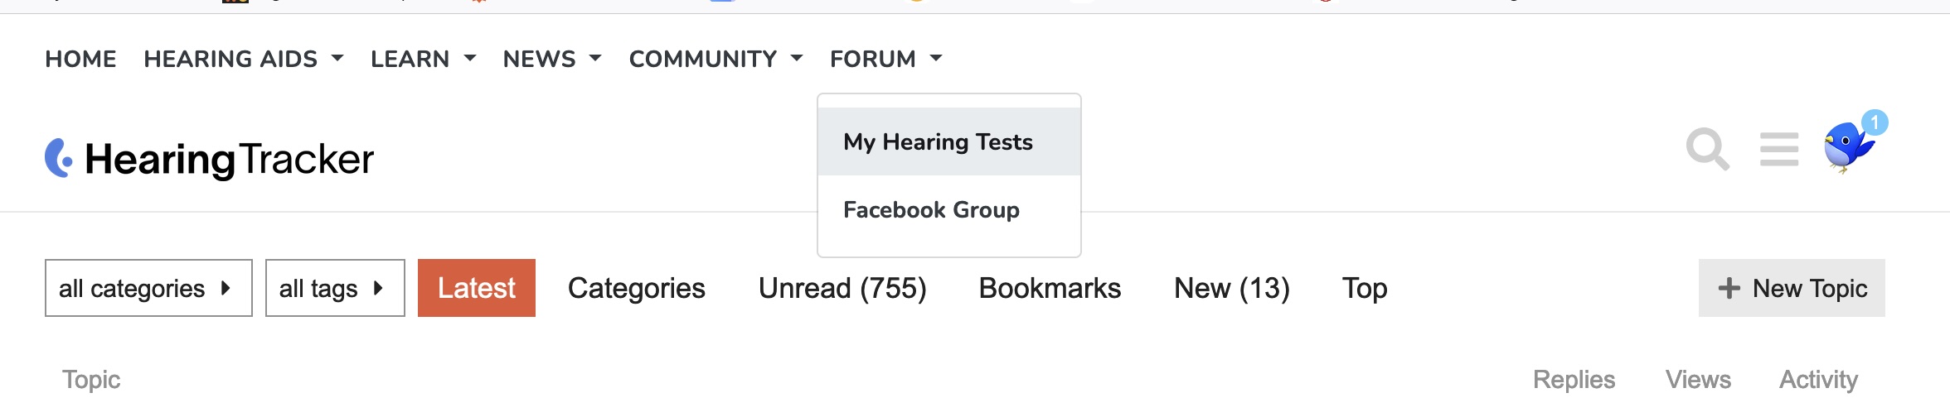Click the plus icon on New Topic
The width and height of the screenshot is (1950, 417).
pos(1729,288)
